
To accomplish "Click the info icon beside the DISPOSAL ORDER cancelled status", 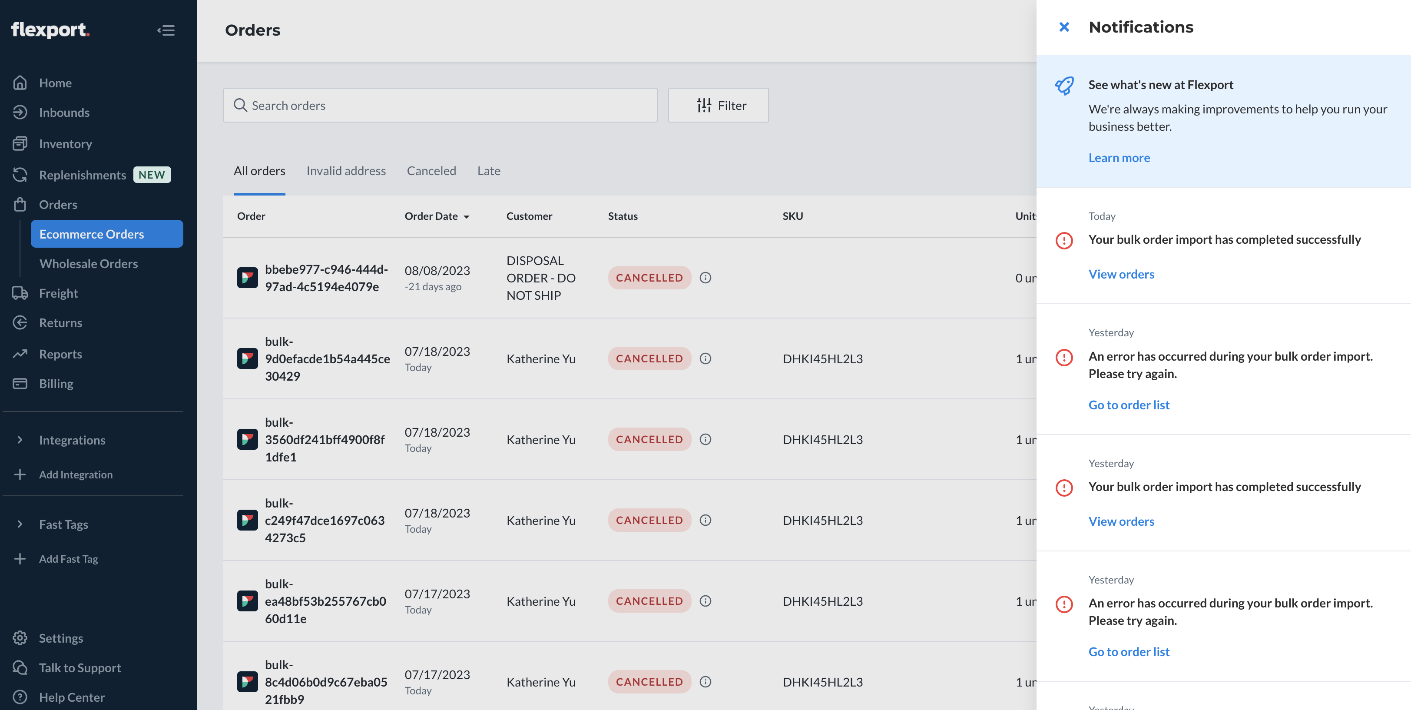I will 705,278.
